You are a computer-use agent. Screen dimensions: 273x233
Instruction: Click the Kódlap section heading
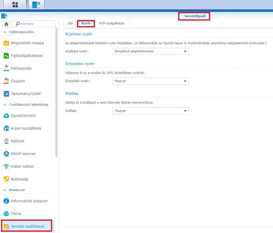click(x=72, y=93)
